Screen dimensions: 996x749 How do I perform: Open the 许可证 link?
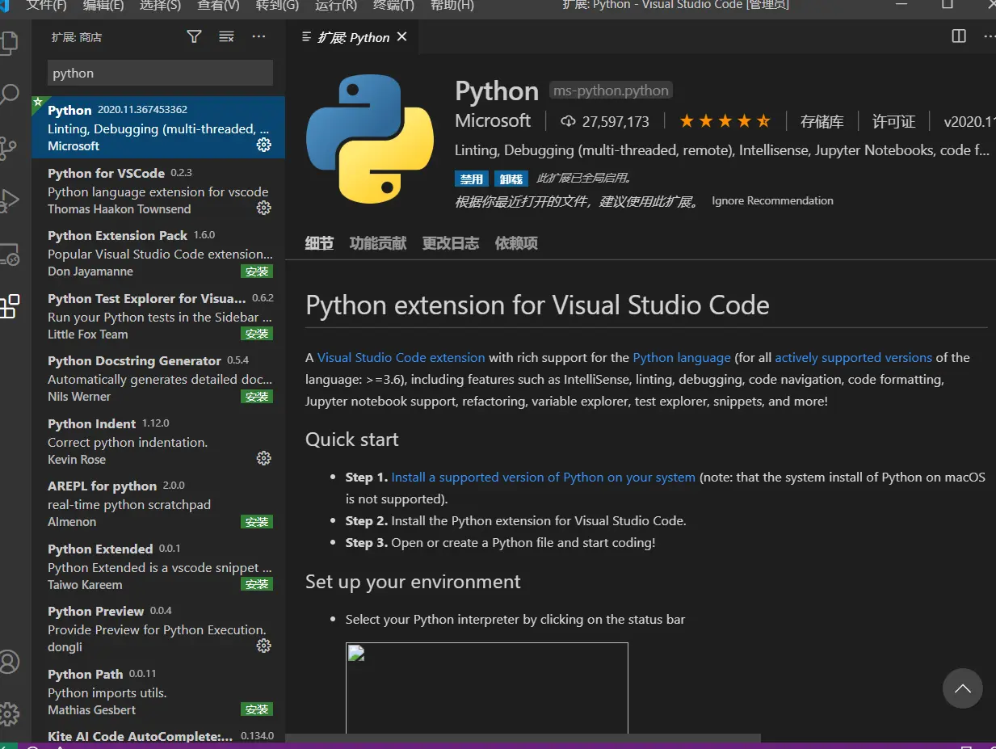(893, 122)
